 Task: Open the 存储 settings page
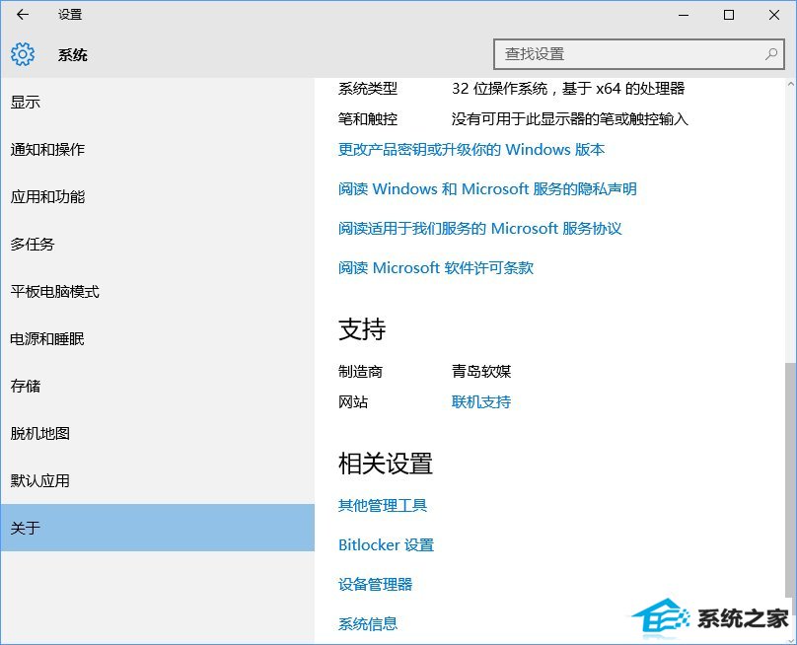point(158,386)
